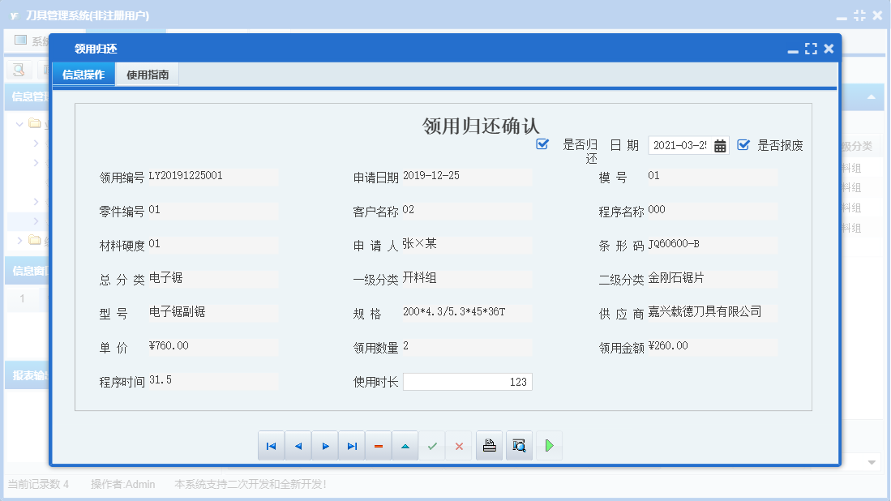Expand the top folder in the main window tree

pyautogui.click(x=19, y=124)
